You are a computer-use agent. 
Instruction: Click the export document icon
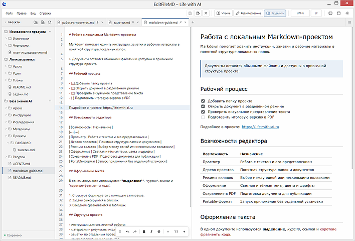click(x=198, y=13)
